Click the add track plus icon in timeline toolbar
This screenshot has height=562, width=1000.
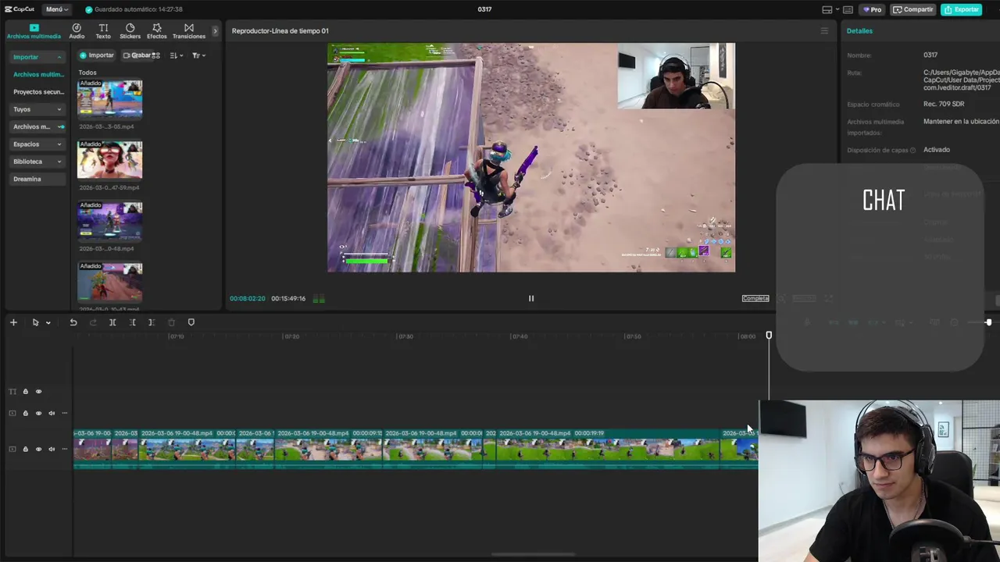(13, 322)
